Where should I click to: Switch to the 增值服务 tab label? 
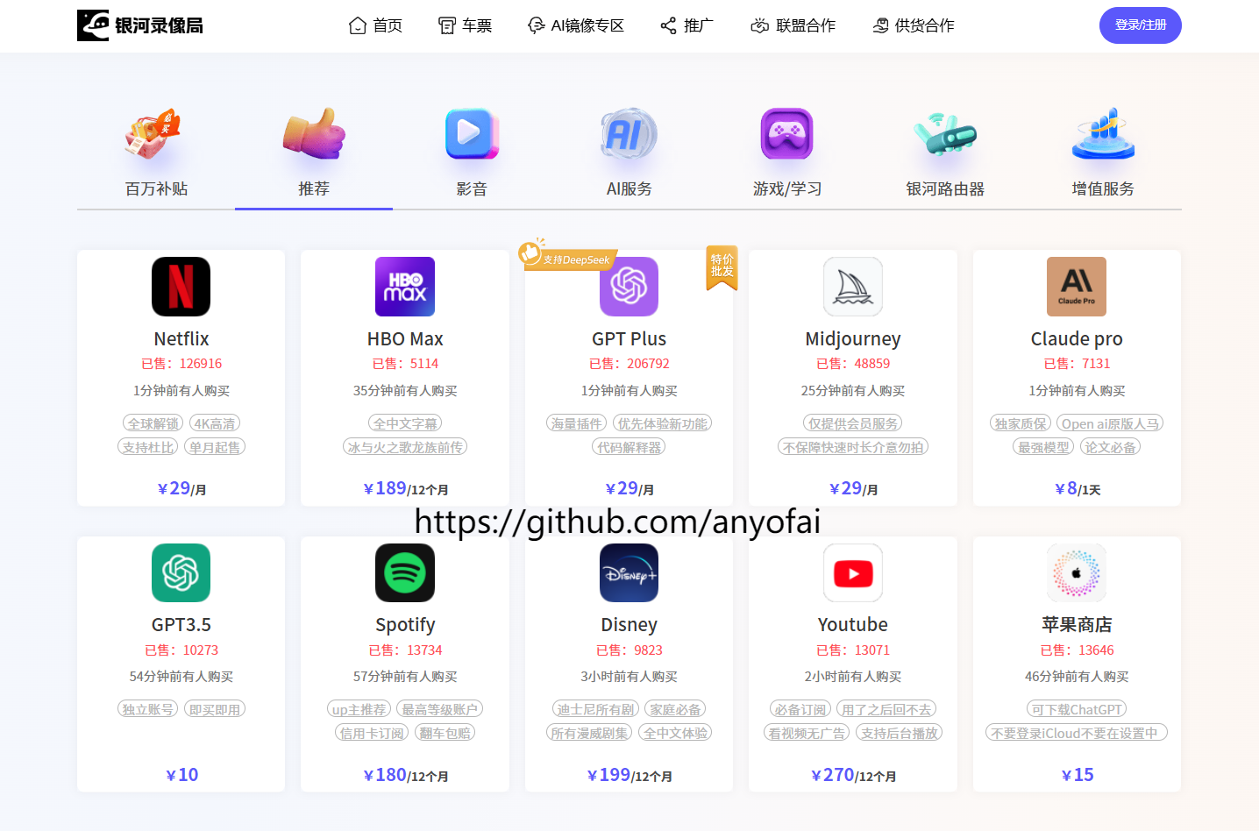click(1103, 188)
